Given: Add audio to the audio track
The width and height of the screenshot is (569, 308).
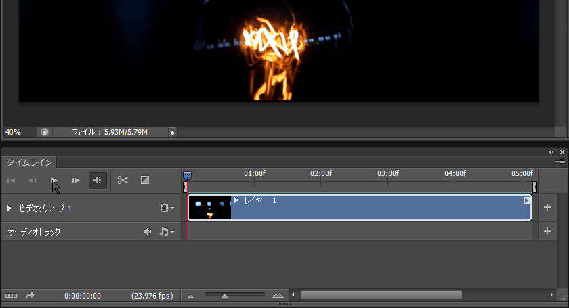Looking at the screenshot, I should click(x=547, y=232).
